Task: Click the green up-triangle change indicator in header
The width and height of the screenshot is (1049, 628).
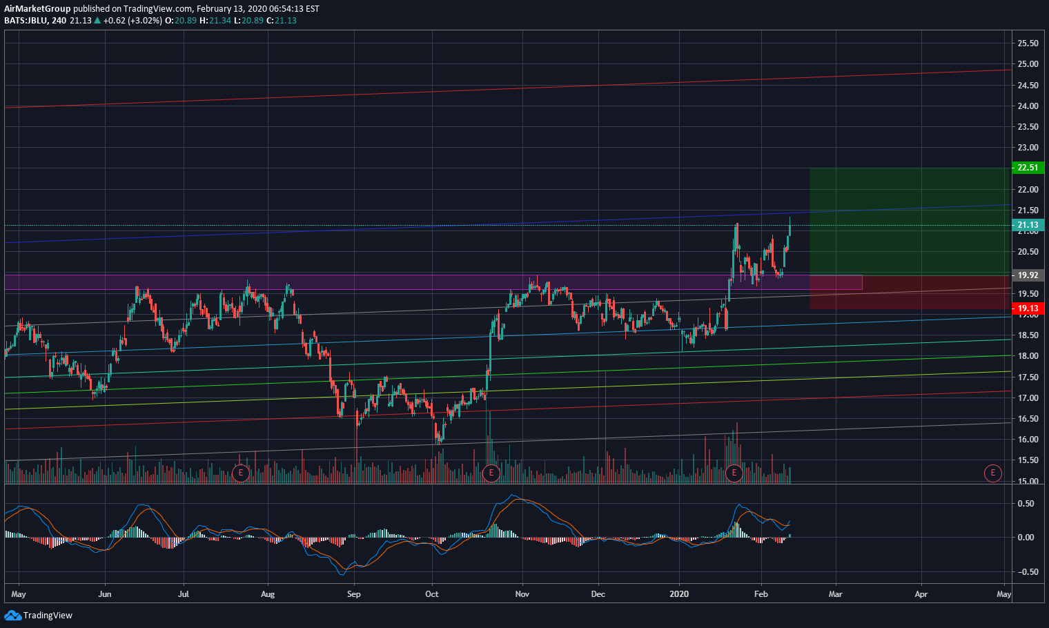Action: 99,21
